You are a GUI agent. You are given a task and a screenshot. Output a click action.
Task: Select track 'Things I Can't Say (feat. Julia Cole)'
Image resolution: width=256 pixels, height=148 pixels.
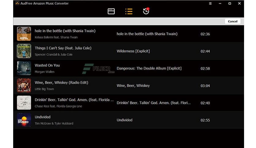click(x=63, y=48)
